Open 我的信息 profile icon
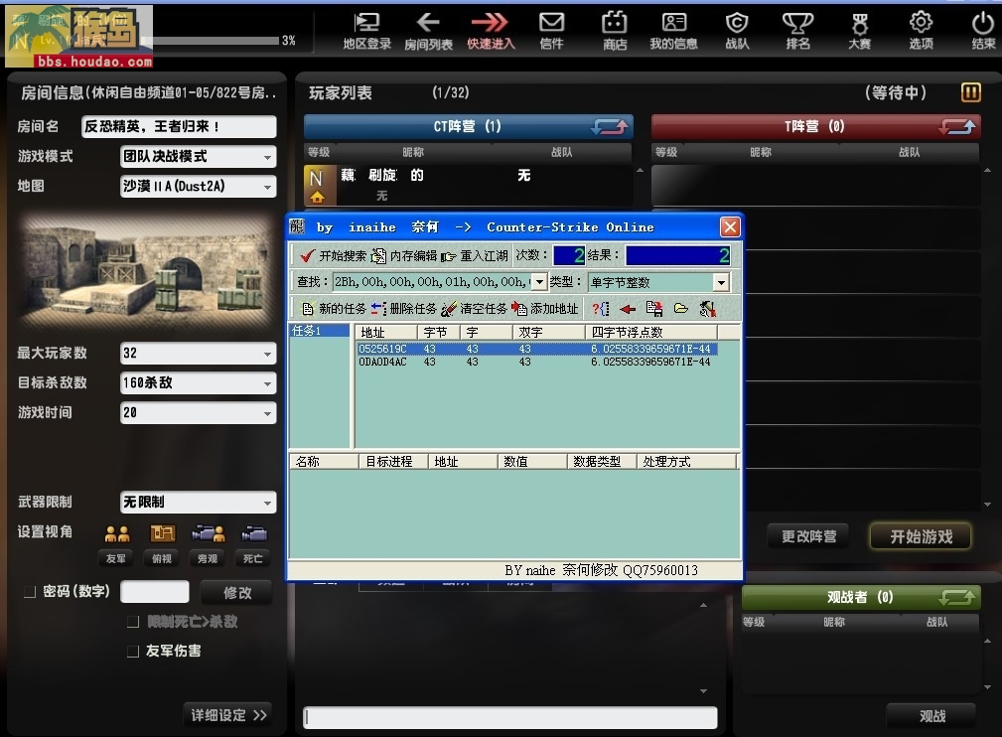This screenshot has height=737, width=1002. 673,31
